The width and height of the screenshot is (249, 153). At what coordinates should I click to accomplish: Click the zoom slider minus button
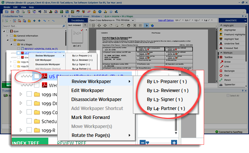142,143
